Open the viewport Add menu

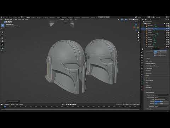[23, 20]
